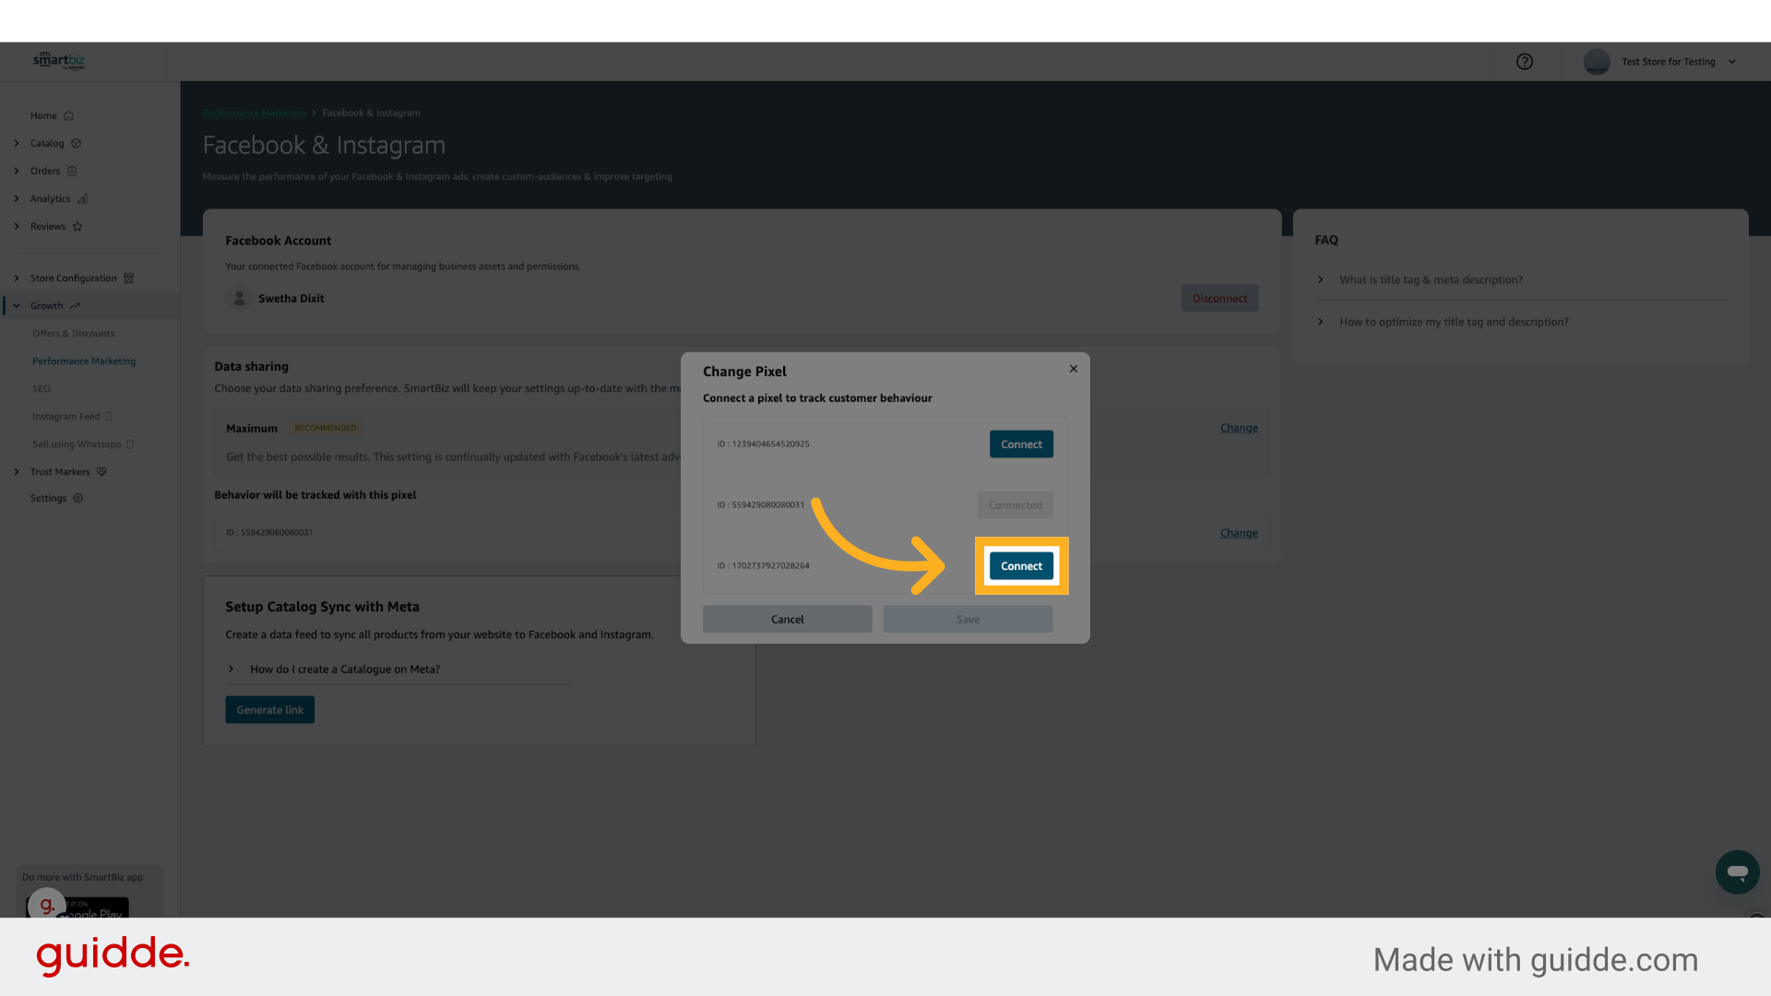Screen dimensions: 1771x996
Task: Open Home in sidebar
Action: coord(43,116)
